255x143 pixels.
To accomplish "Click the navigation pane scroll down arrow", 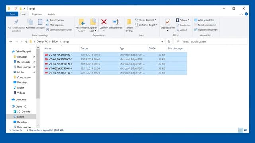I will (38, 126).
